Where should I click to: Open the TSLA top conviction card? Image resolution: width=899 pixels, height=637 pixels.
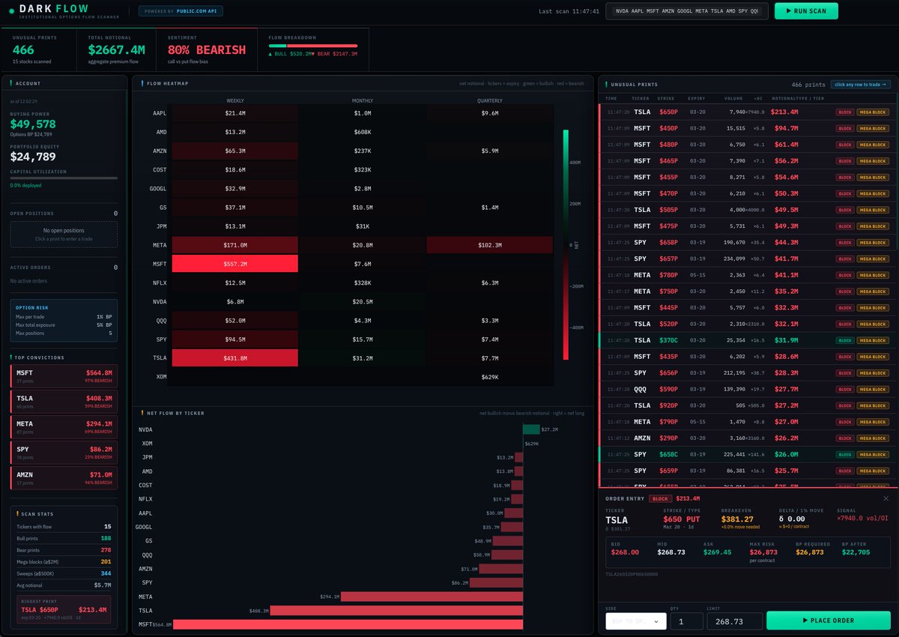(64, 401)
